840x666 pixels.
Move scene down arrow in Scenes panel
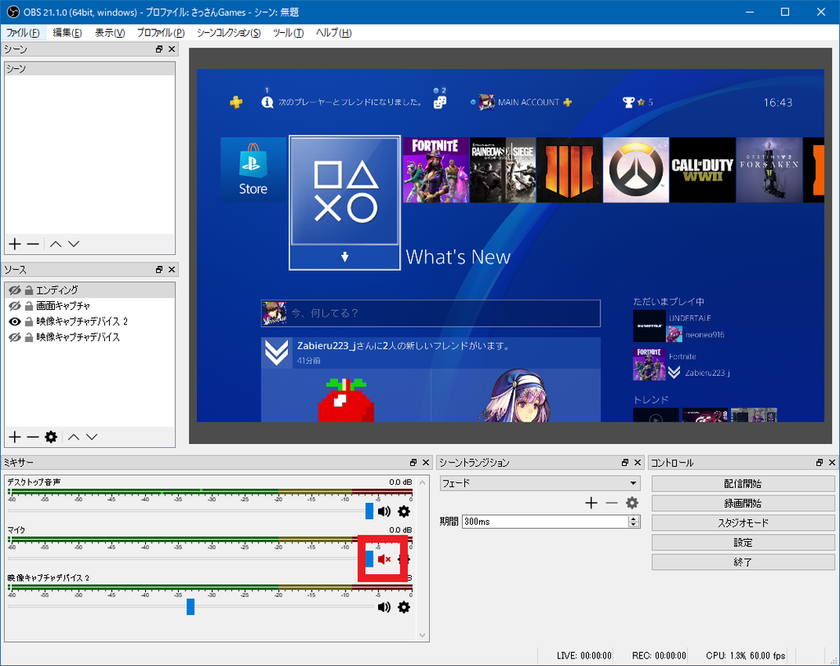74,244
